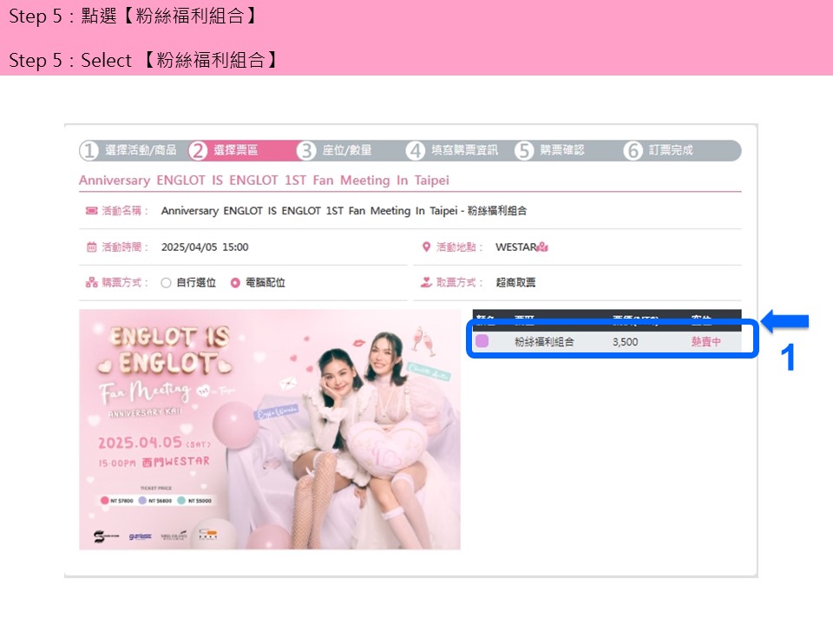
Task: Click the ticket icon beside 活動名稱
Action: click(92, 211)
